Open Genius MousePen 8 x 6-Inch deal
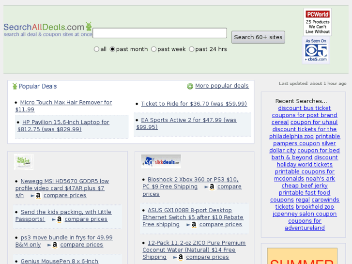This screenshot has width=352, height=264. 59,261
